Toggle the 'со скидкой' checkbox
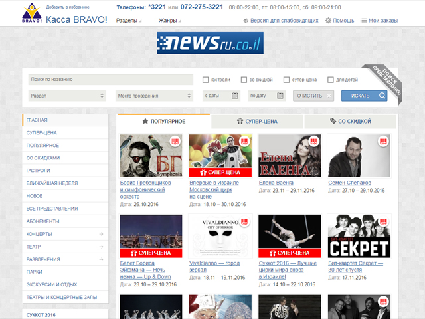Image resolution: width=425 pixels, height=319 pixels. 244,80
